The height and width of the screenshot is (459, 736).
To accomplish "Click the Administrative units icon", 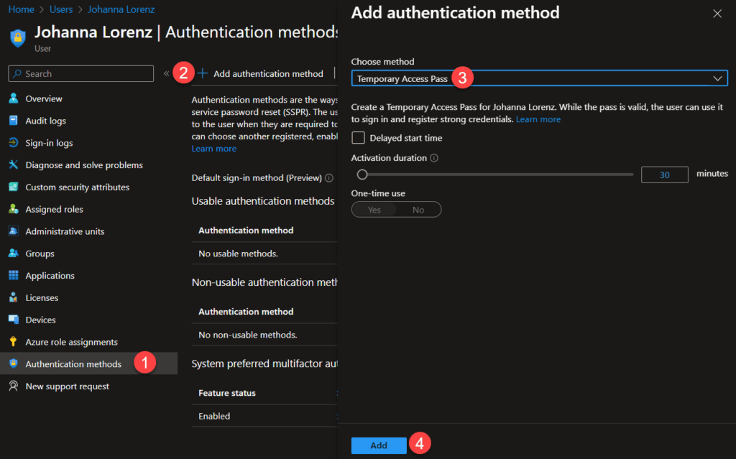I will pyautogui.click(x=13, y=231).
